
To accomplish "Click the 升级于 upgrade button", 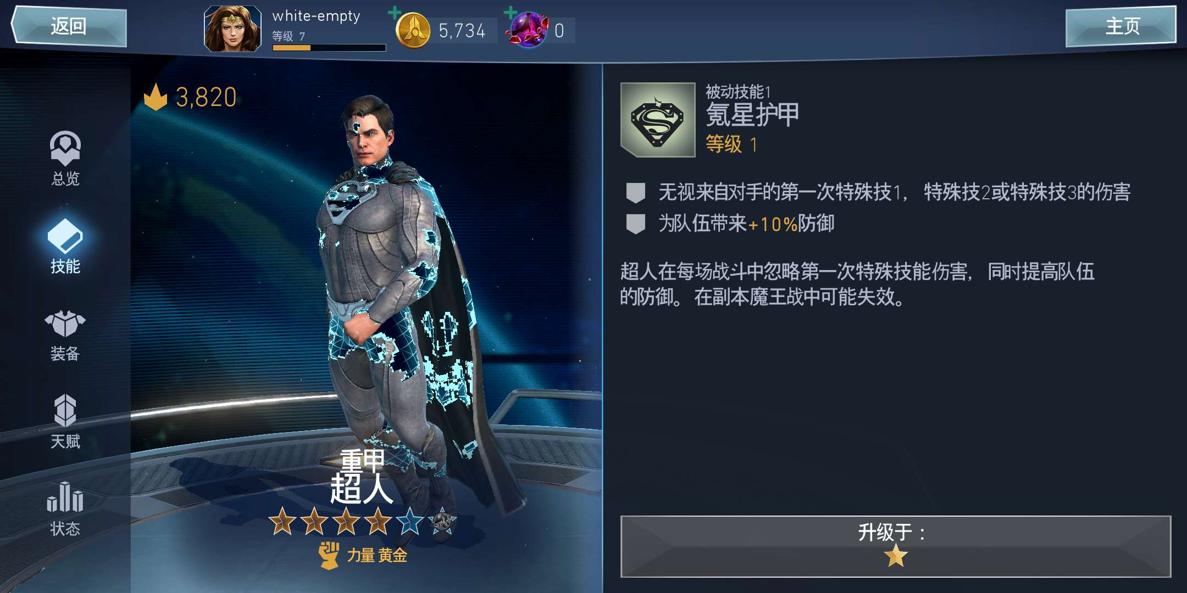I will point(896,546).
